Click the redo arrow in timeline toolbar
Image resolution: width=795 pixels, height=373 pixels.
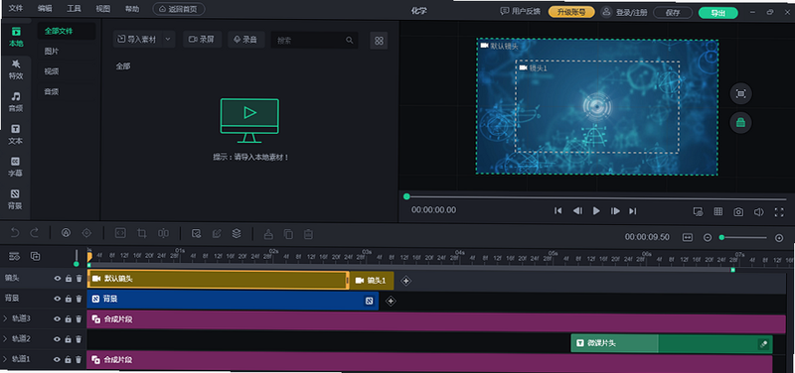(35, 233)
